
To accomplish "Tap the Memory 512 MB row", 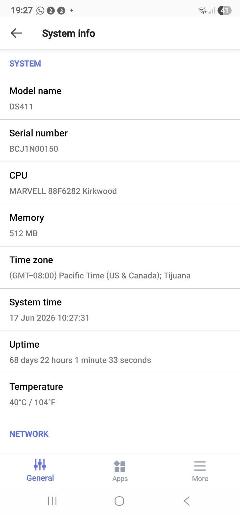I will [120, 225].
